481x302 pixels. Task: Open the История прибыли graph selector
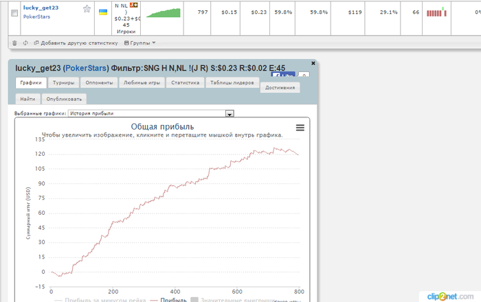point(151,113)
